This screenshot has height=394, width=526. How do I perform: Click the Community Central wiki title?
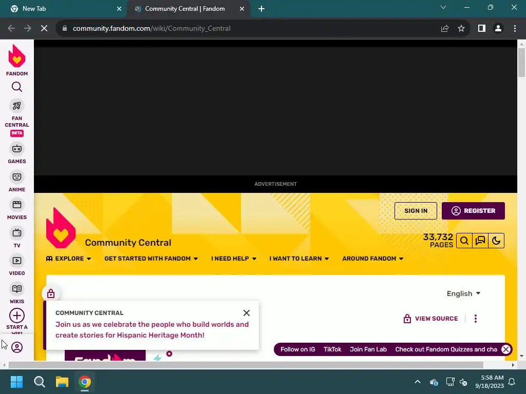(x=128, y=243)
